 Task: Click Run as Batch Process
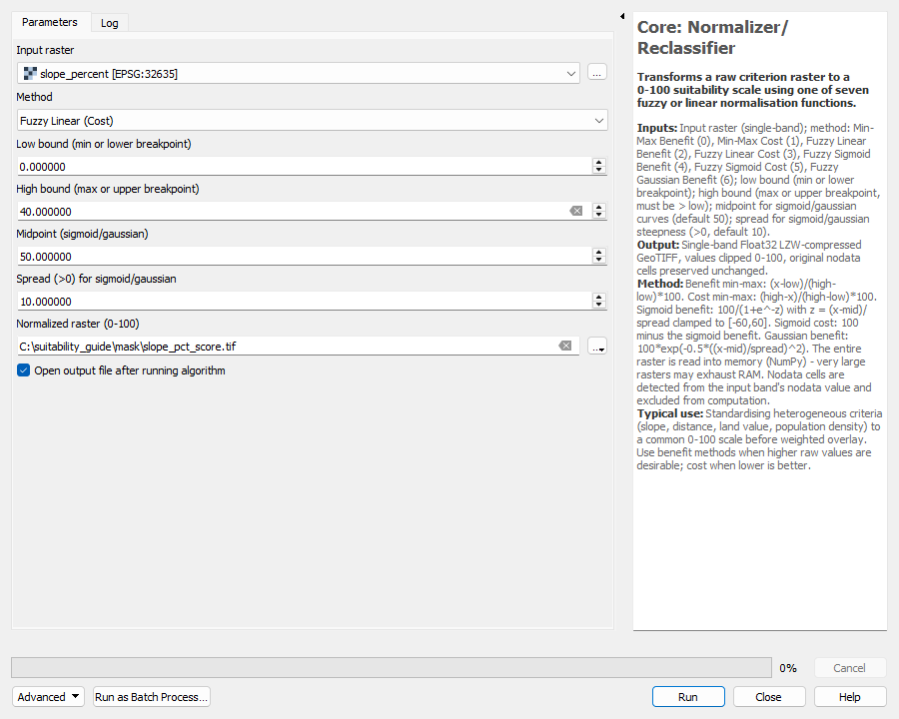point(152,697)
